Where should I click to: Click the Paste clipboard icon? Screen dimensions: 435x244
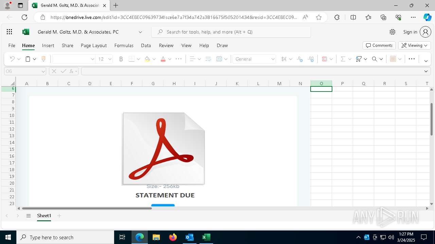[x=28, y=59]
